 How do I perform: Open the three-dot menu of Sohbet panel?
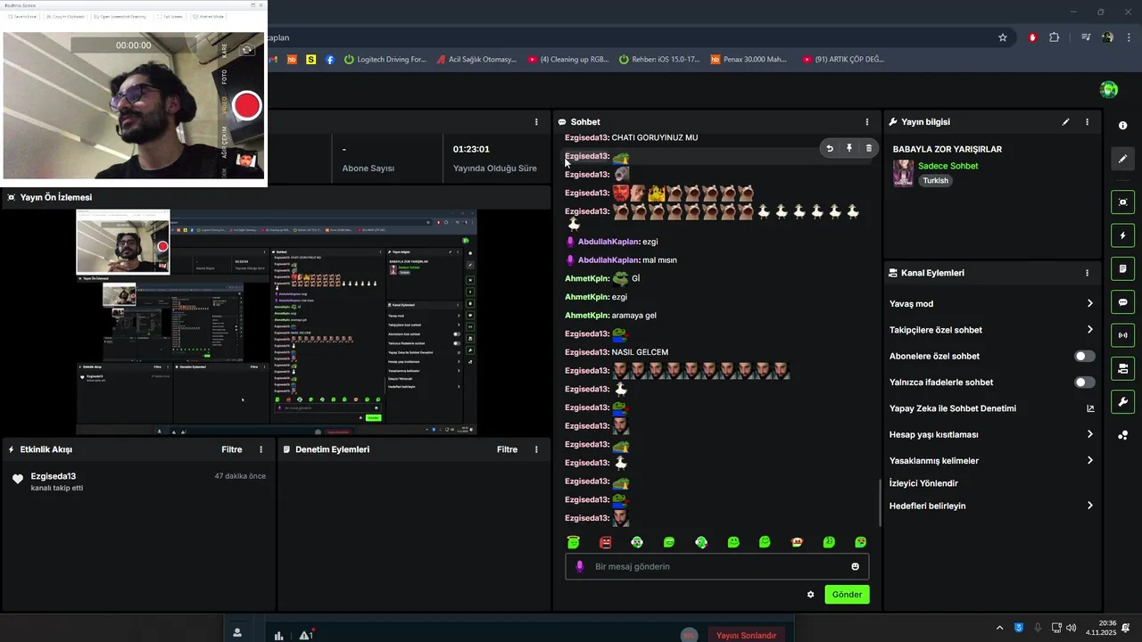(x=866, y=122)
